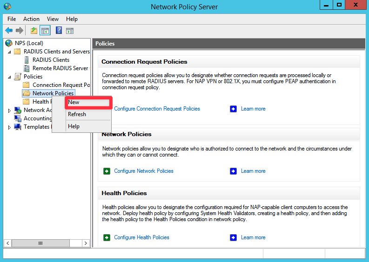Click the Connection Request Policies folder icon
369x262 pixels.
coord(26,85)
